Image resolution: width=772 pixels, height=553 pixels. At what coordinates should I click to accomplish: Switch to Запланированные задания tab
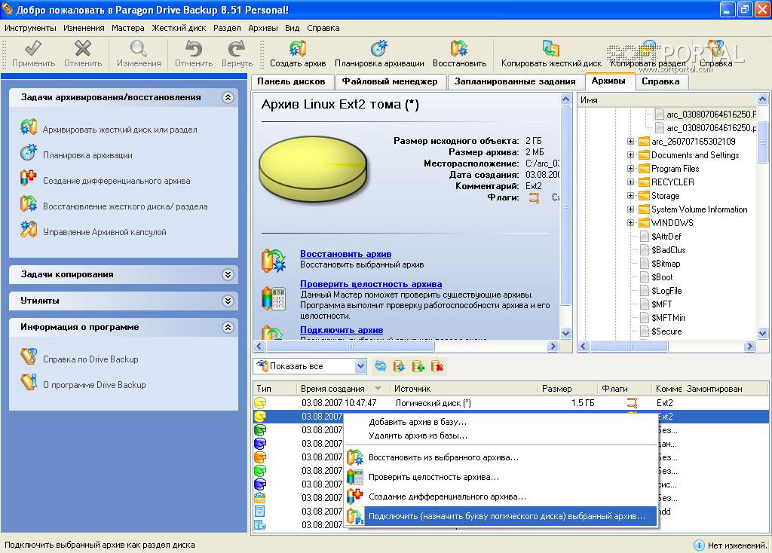click(515, 81)
